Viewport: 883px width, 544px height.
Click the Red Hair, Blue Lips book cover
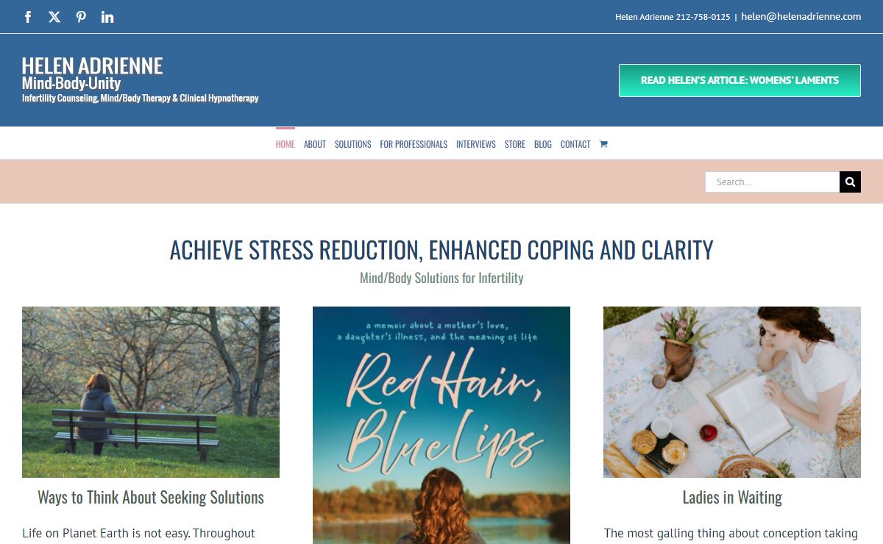(x=441, y=425)
